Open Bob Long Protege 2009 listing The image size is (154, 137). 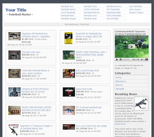[x=88, y=71]
